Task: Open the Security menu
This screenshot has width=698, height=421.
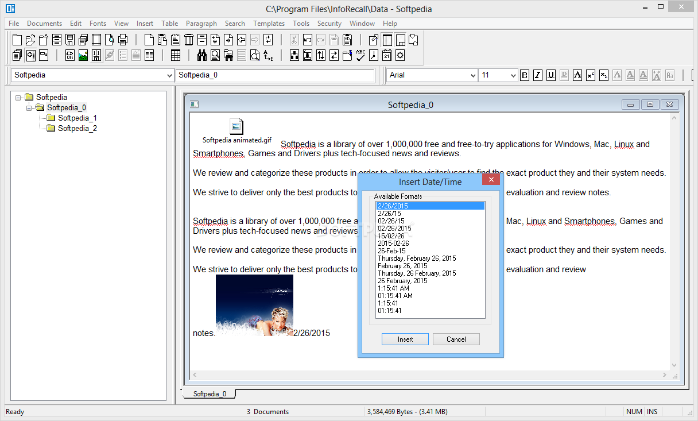Action: coord(329,24)
